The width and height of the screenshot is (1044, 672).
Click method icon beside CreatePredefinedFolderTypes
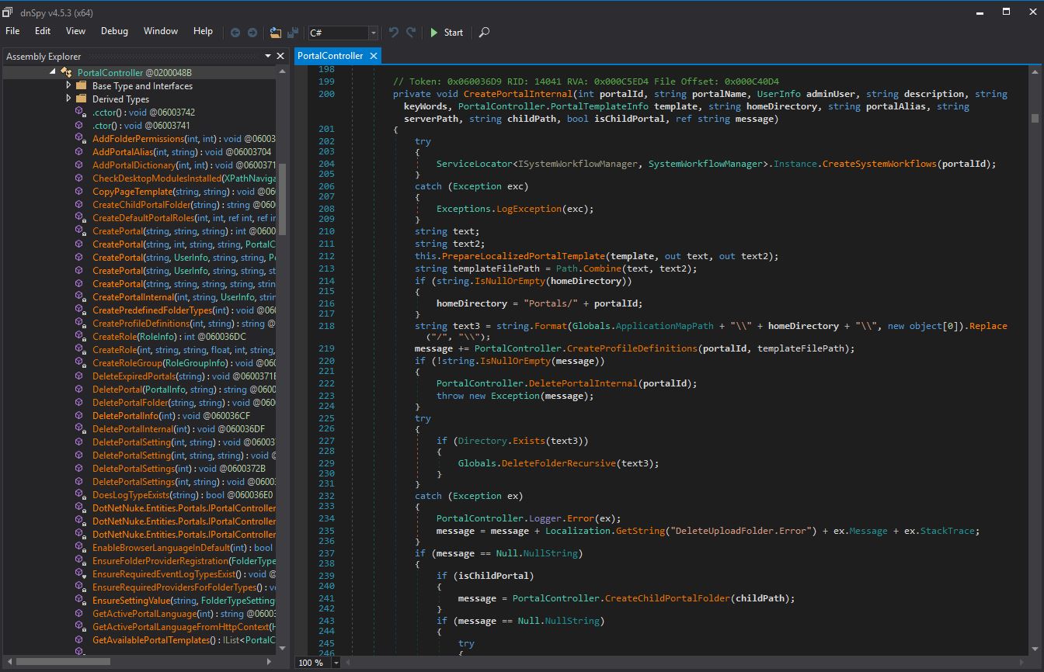(80, 310)
